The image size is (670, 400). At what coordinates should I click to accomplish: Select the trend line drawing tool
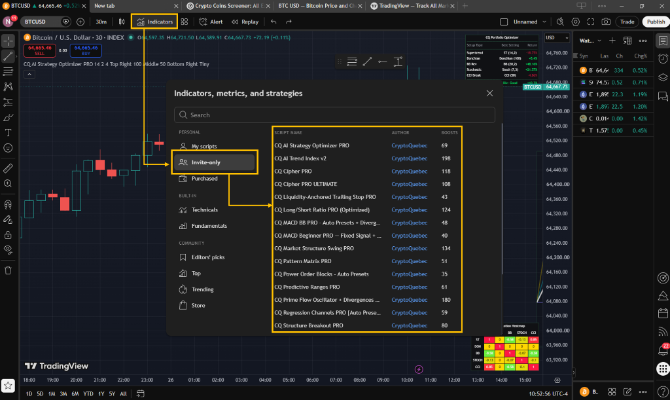pos(8,56)
